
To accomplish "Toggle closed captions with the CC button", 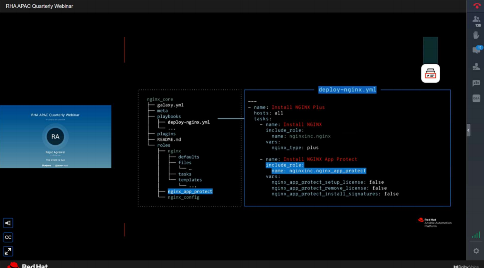I will point(8,237).
